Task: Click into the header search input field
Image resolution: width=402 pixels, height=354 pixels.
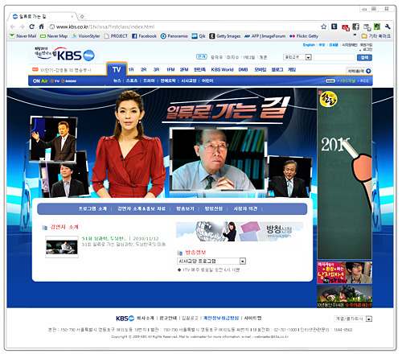Action: [334, 57]
